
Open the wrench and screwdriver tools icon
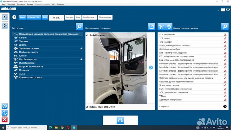tap(161, 27)
